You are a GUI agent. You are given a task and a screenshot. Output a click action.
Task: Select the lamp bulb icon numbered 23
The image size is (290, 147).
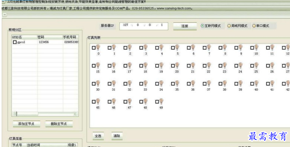pyautogui.click(x=225, y=65)
